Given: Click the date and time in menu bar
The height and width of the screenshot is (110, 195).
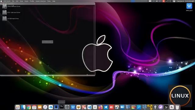Looking at the screenshot, I should (x=186, y=1).
